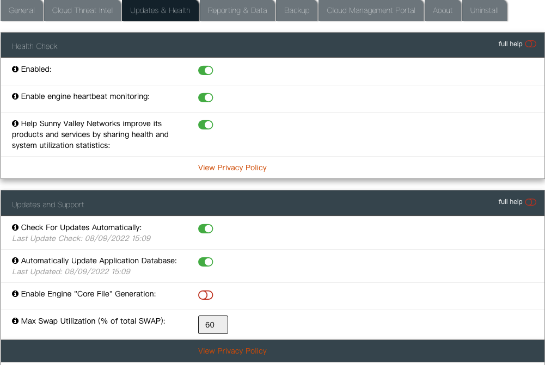The image size is (545, 365).
Task: Show full help in Health Check panel
Action: point(530,44)
